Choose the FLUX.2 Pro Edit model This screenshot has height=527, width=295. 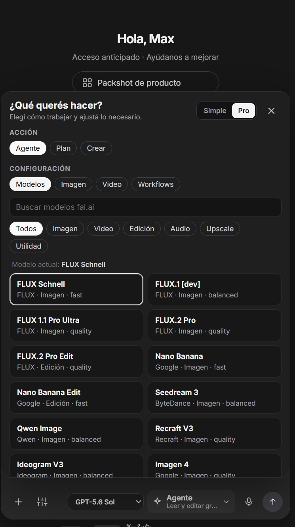pyautogui.click(x=76, y=362)
